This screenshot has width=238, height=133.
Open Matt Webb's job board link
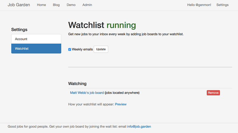click(87, 93)
